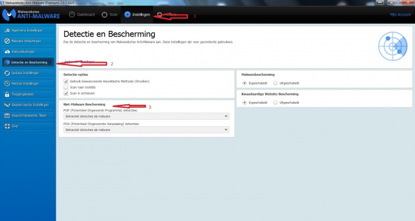Select Ingeschakeld under Kwaadaardige Website Bescherming

click(244, 103)
